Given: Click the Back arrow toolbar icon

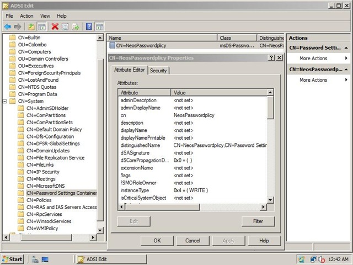Looking at the screenshot, I should [8, 27].
